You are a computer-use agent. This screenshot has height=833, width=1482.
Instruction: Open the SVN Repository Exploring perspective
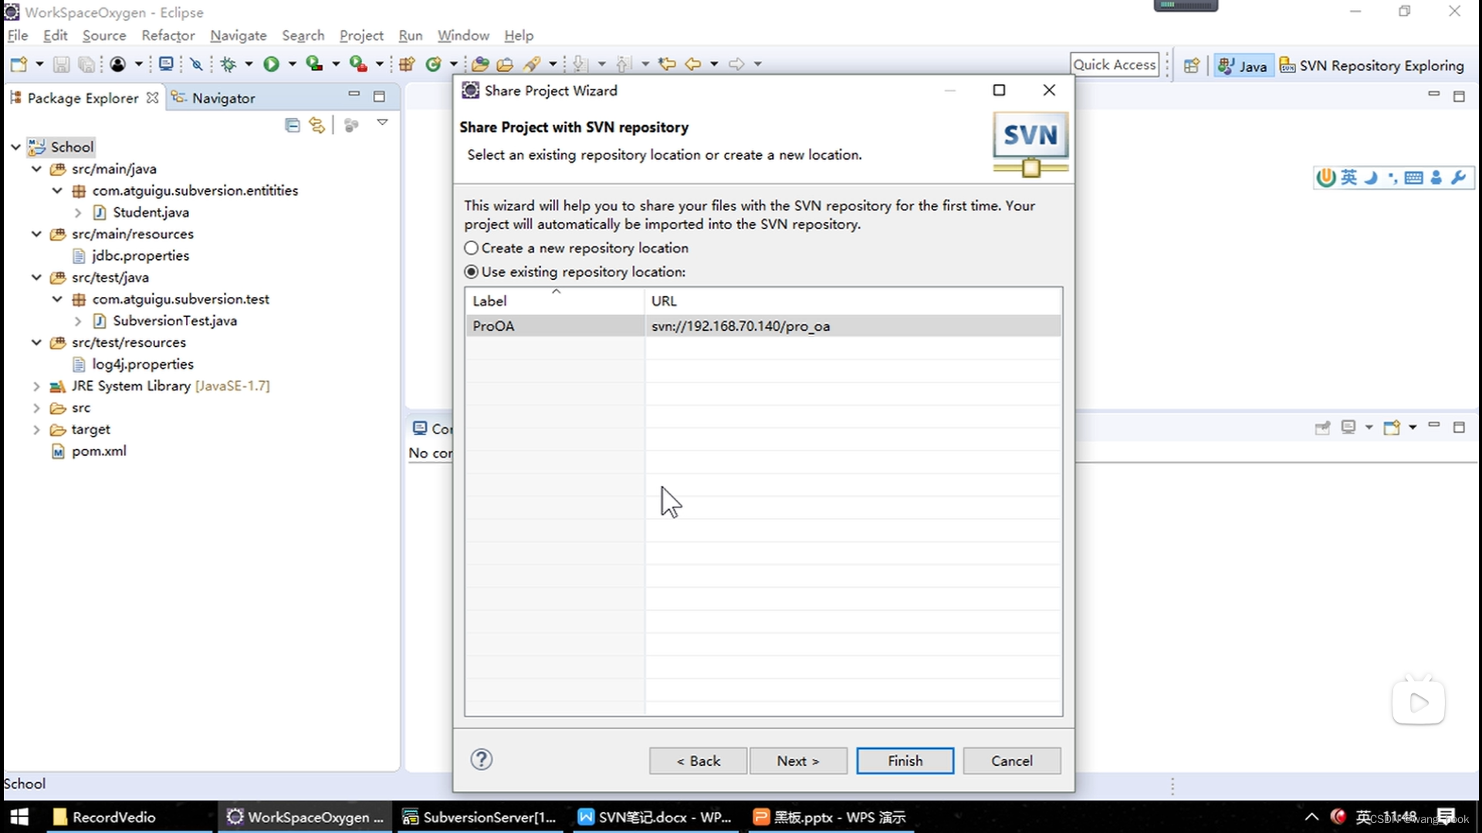[x=1372, y=66]
